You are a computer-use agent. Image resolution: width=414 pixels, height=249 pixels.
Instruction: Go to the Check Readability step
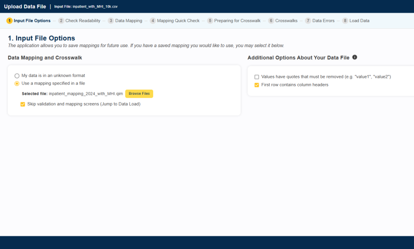(x=83, y=21)
